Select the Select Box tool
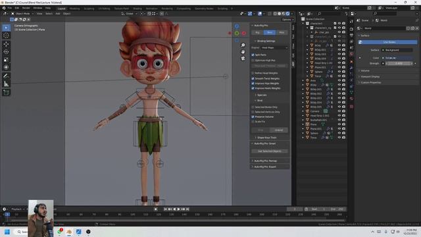 (6, 28)
